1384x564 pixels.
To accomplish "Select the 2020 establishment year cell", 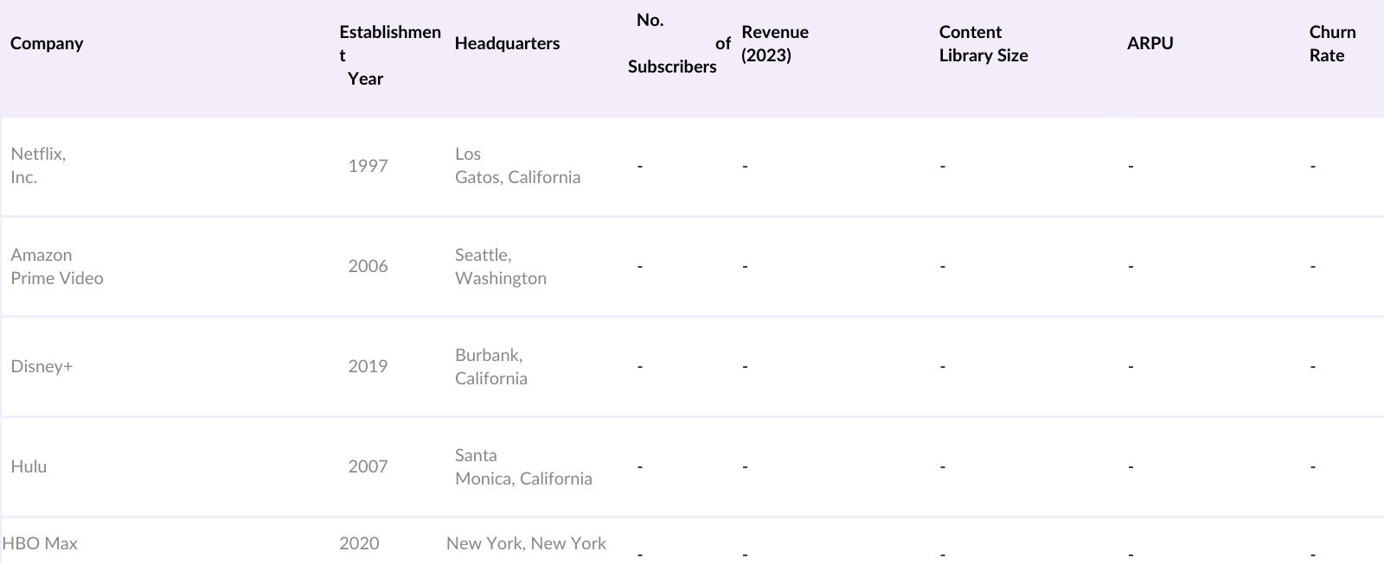I will tap(359, 543).
